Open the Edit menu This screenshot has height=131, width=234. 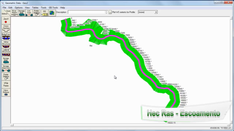(x=10, y=8)
